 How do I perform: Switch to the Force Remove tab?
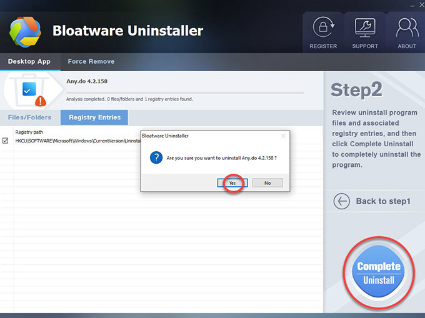[x=91, y=61]
